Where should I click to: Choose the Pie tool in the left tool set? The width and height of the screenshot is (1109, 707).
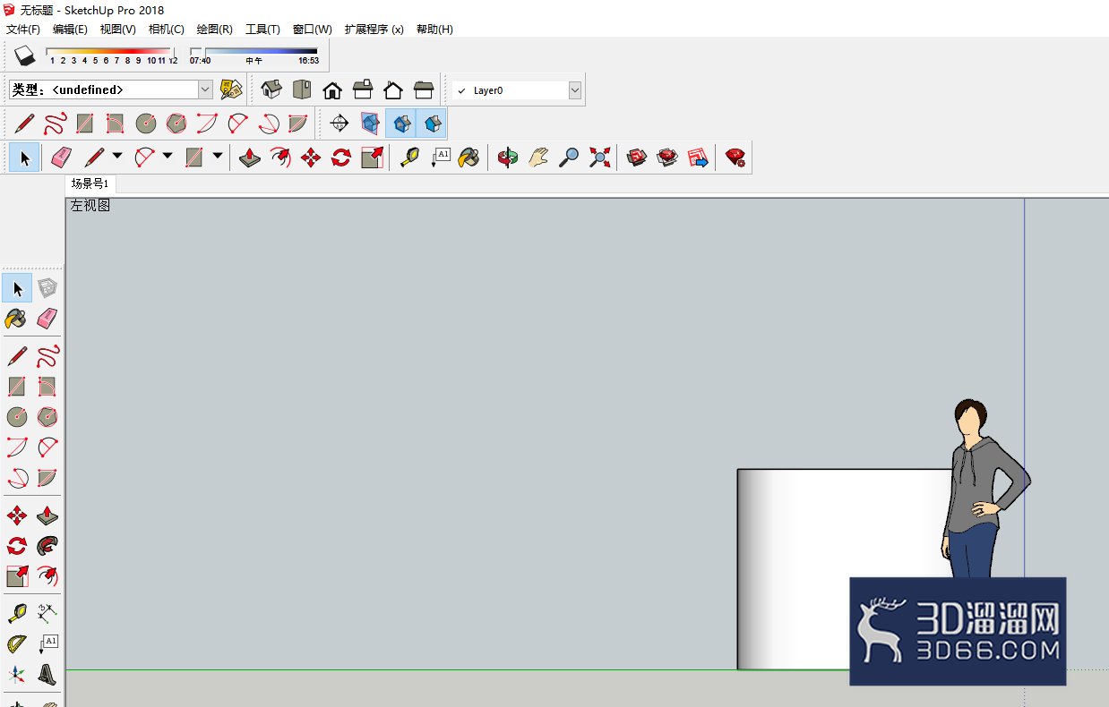coord(47,478)
